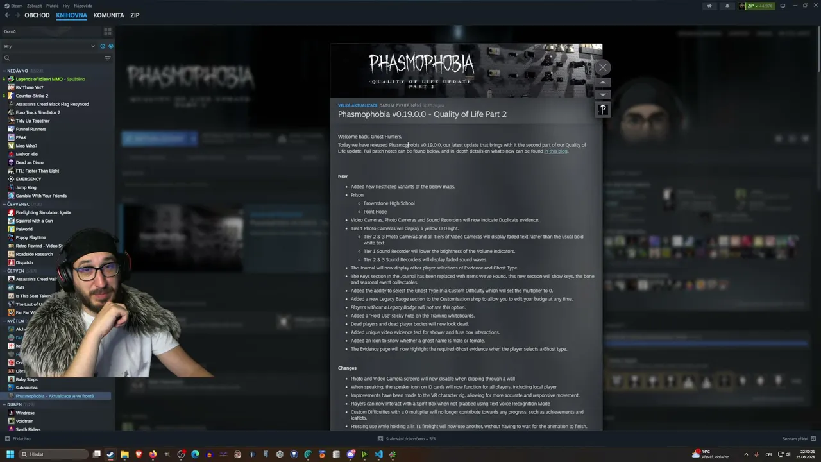
Task: Open the Windows Start menu
Action: coord(10,454)
